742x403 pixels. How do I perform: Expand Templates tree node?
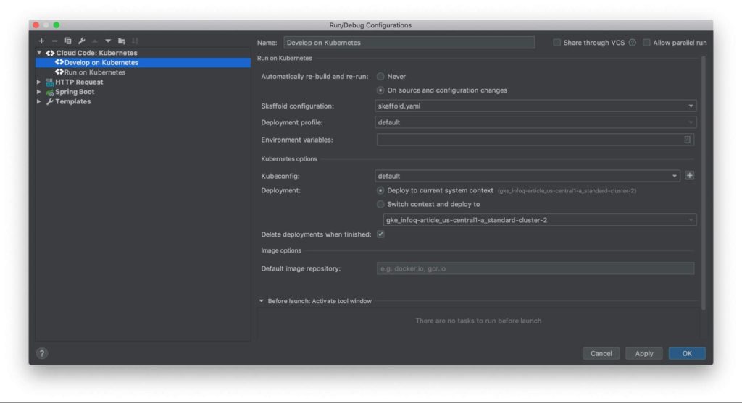(x=39, y=101)
